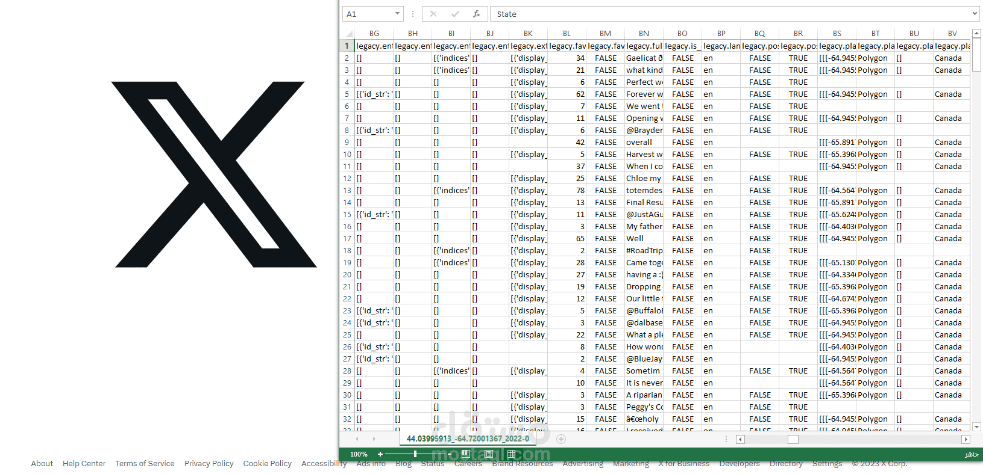Click the Select All corner triangle
This screenshot has height=474, width=983.
pos(348,34)
